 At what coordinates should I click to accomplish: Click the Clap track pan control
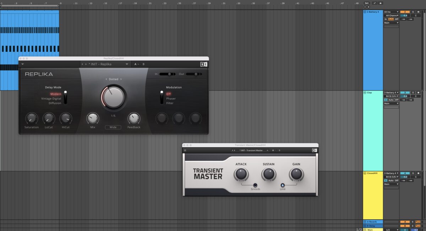[x=415, y=96]
